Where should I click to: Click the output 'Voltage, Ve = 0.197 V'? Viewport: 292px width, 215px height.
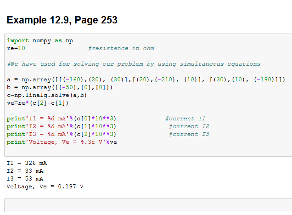pos(45,187)
